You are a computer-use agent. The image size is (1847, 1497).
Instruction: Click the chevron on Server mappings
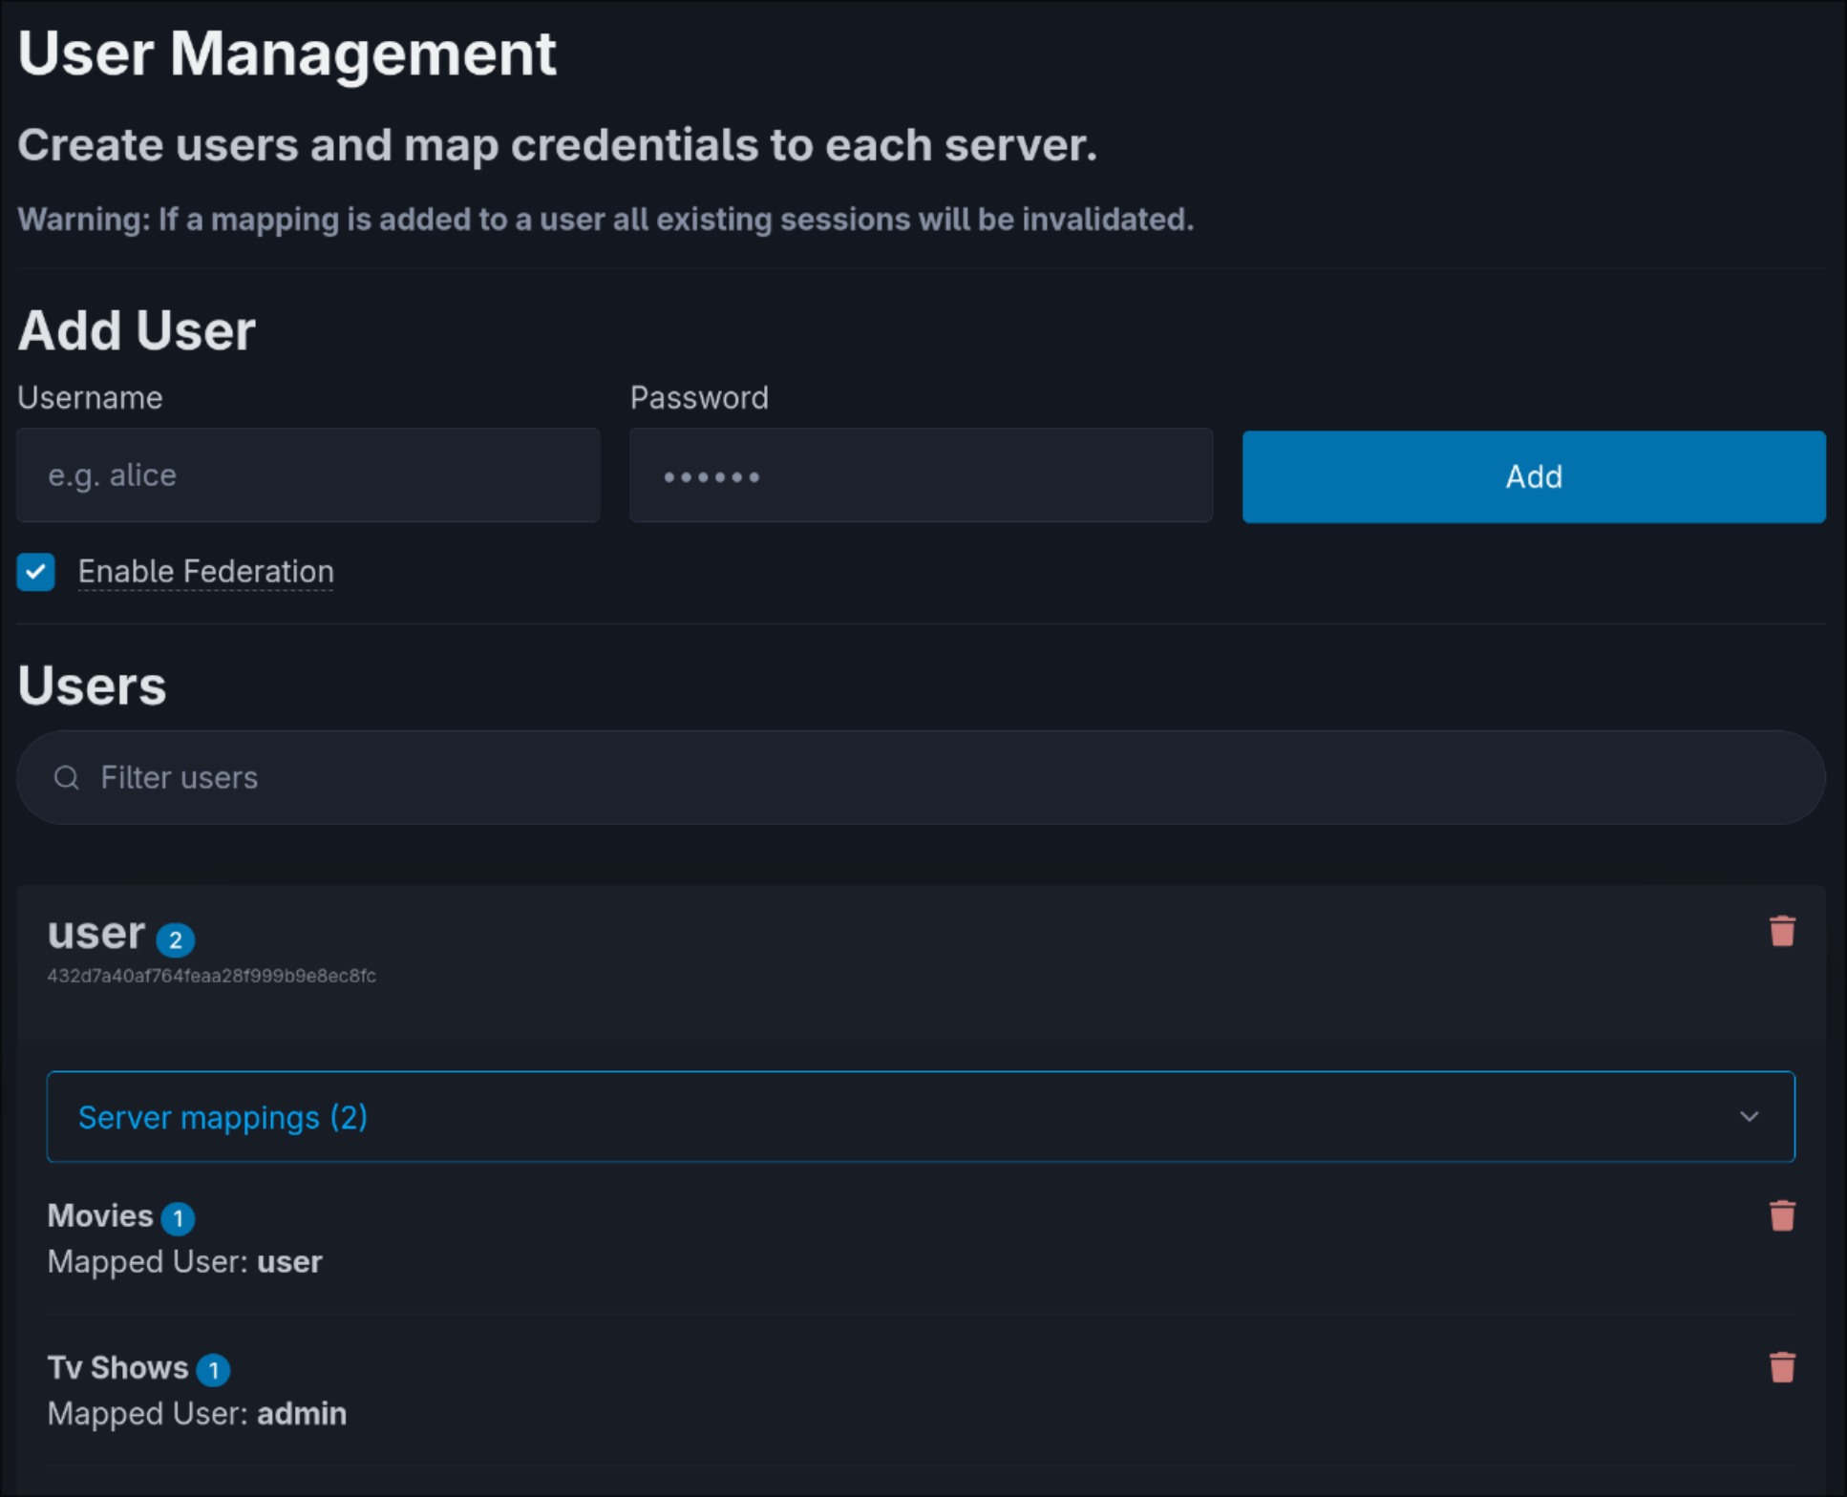1750,1116
